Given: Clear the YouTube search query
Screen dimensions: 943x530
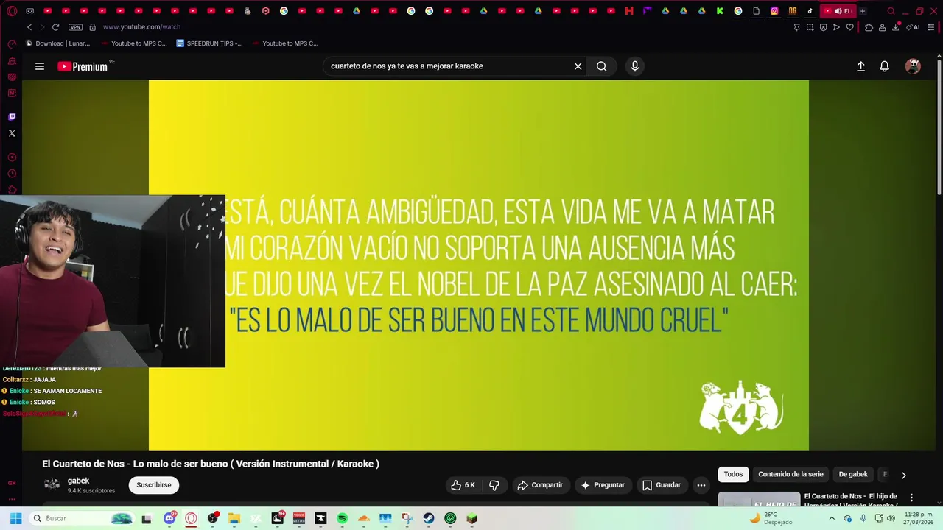Looking at the screenshot, I should tap(578, 66).
